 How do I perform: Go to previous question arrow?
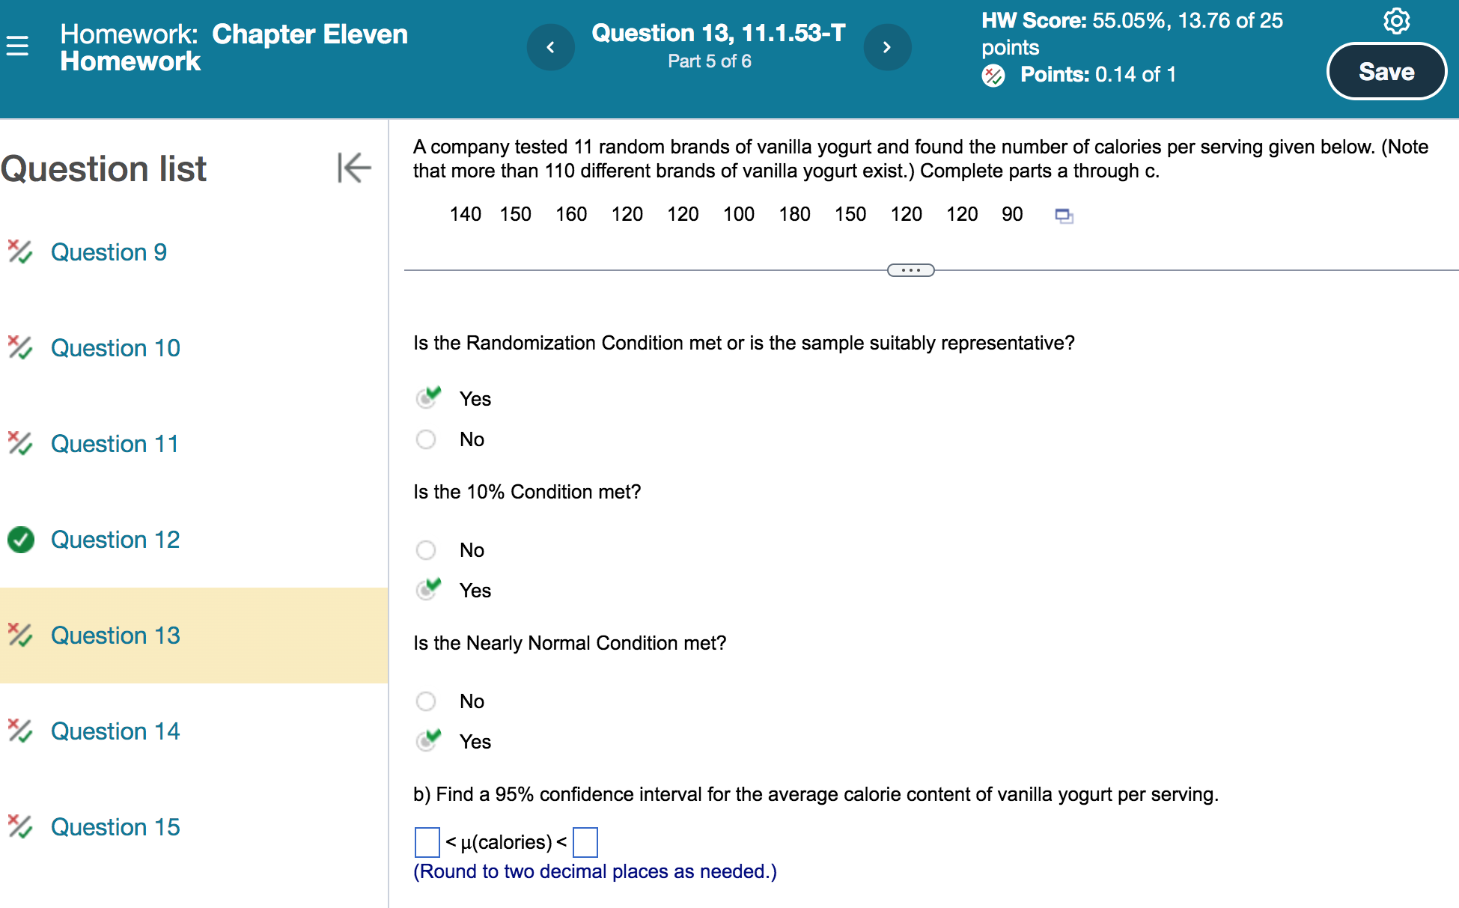[550, 47]
